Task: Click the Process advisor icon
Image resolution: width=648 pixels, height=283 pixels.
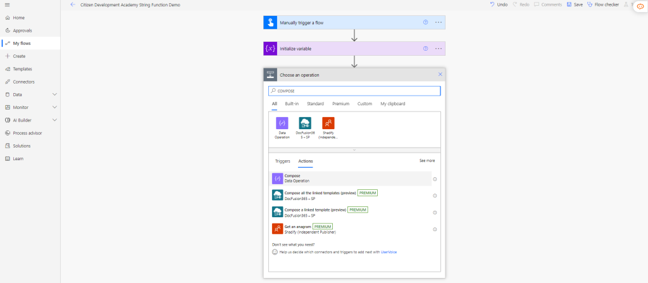Action: [8, 133]
